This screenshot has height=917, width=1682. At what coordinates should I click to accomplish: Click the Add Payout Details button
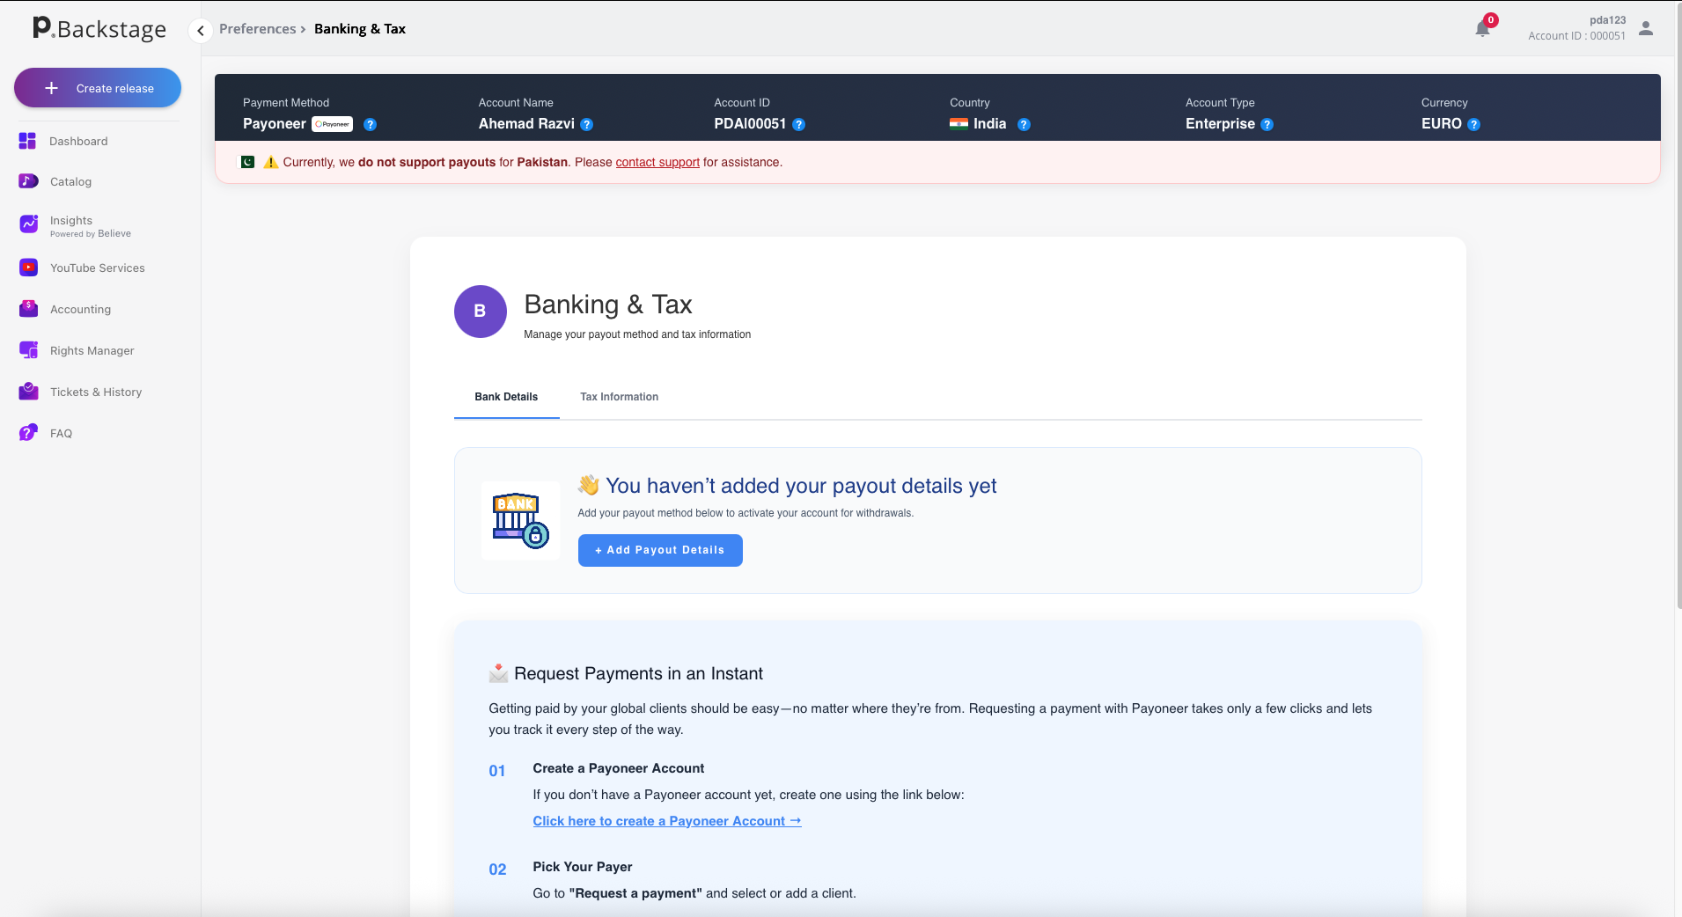point(660,550)
